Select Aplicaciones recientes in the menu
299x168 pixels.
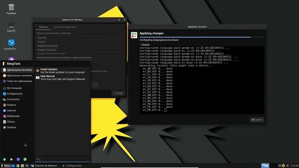(x=17, y=76)
